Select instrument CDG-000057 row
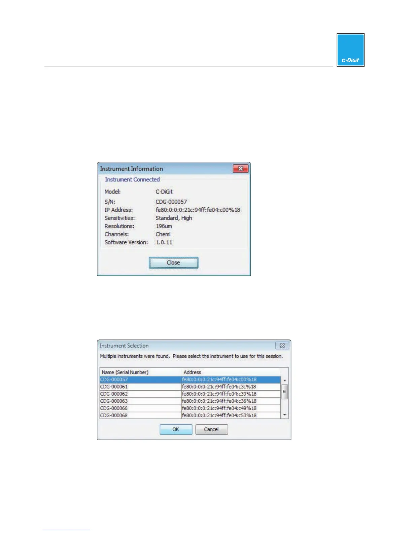The height and width of the screenshot is (533, 412). pyautogui.click(x=190, y=380)
